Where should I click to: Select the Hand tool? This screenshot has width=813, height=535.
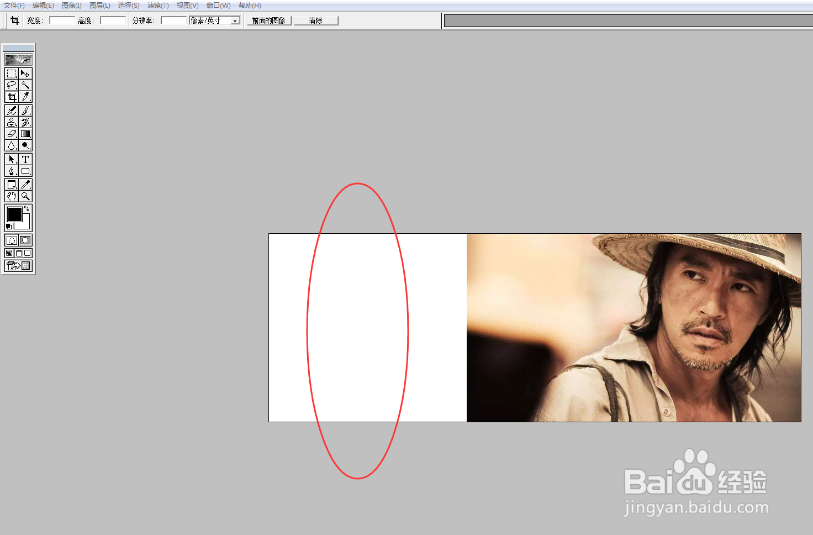tap(12, 196)
